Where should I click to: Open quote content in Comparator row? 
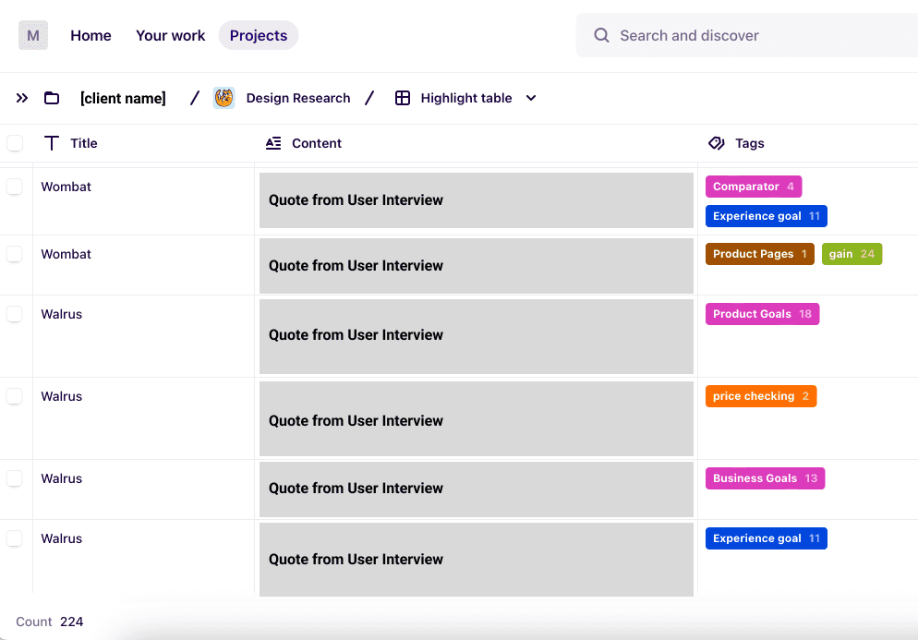coord(476,200)
